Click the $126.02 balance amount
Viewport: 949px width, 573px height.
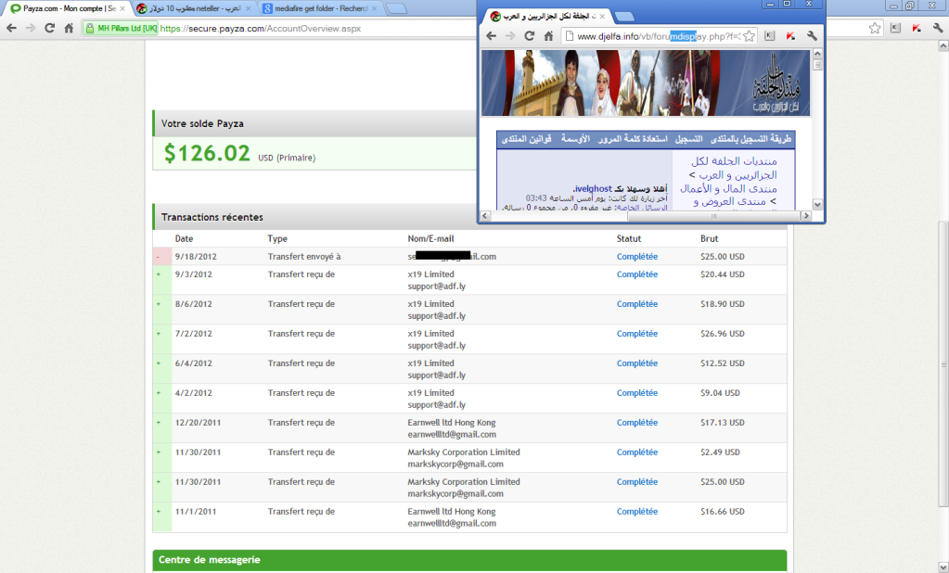click(x=207, y=153)
